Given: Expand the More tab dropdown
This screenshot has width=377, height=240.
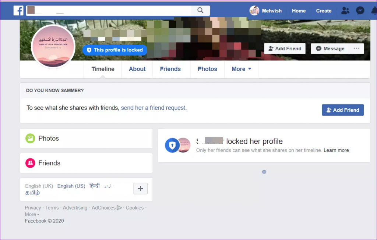Looking at the screenshot, I should [242, 69].
